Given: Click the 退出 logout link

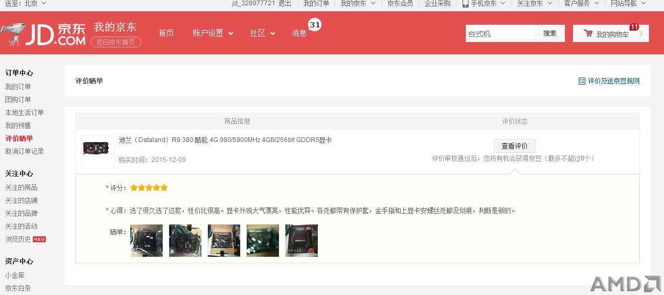Looking at the screenshot, I should point(284,3).
